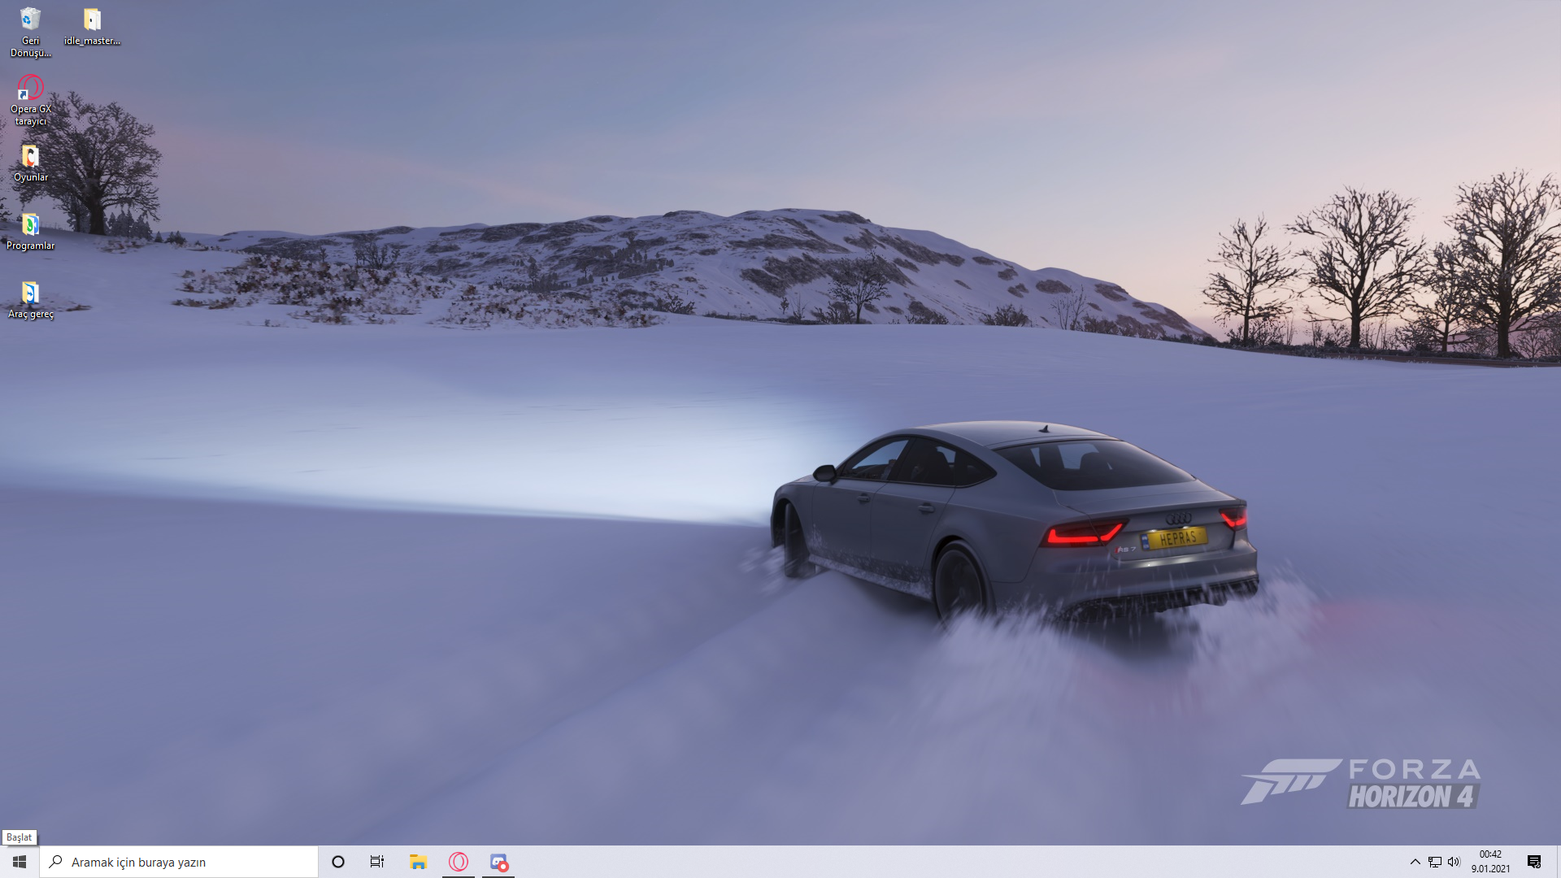
Task: Click the Windows Başlat start button
Action: tap(20, 862)
